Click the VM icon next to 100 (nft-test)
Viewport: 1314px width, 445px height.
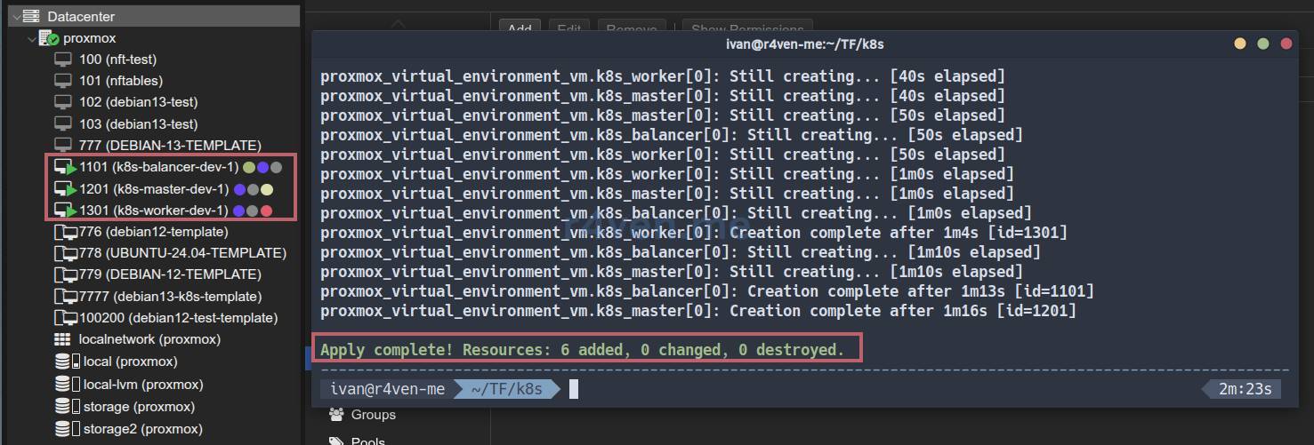click(x=63, y=59)
